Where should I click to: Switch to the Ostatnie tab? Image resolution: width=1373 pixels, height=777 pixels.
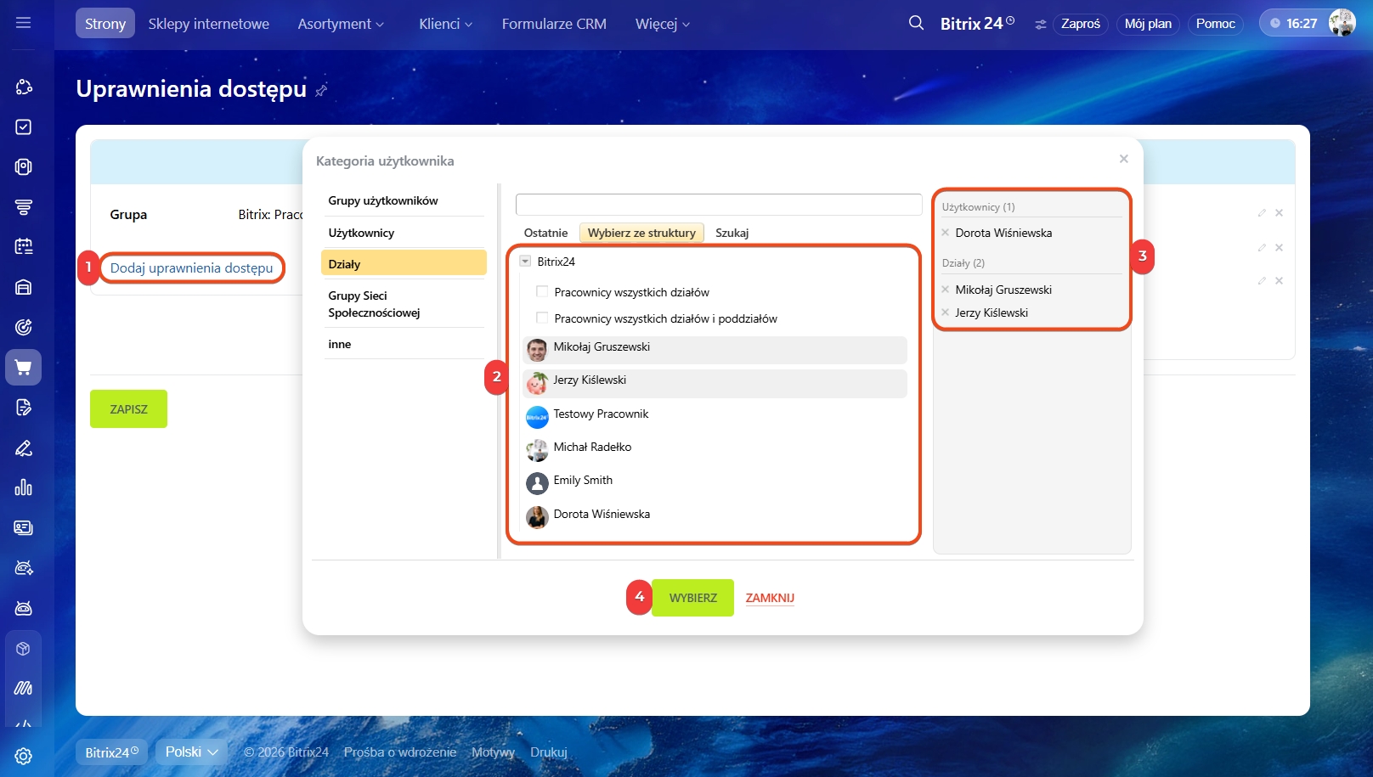tap(545, 233)
